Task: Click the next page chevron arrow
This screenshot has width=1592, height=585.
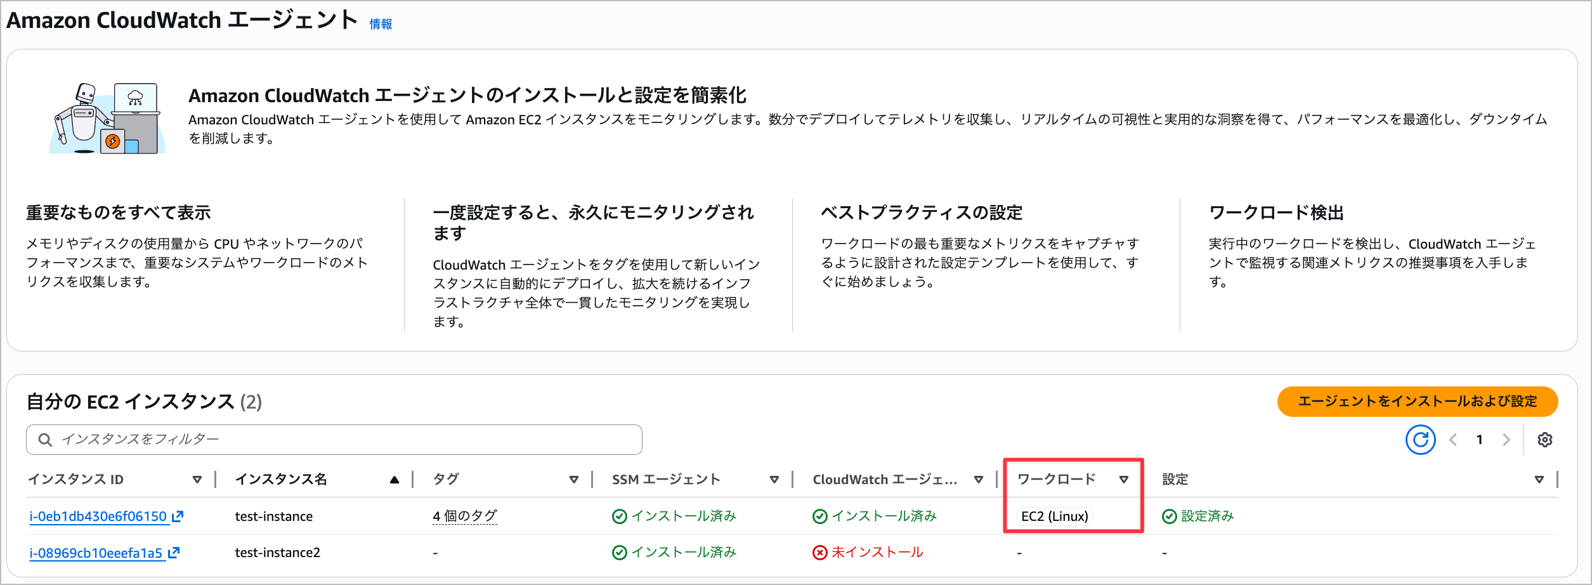Action: 1506,439
